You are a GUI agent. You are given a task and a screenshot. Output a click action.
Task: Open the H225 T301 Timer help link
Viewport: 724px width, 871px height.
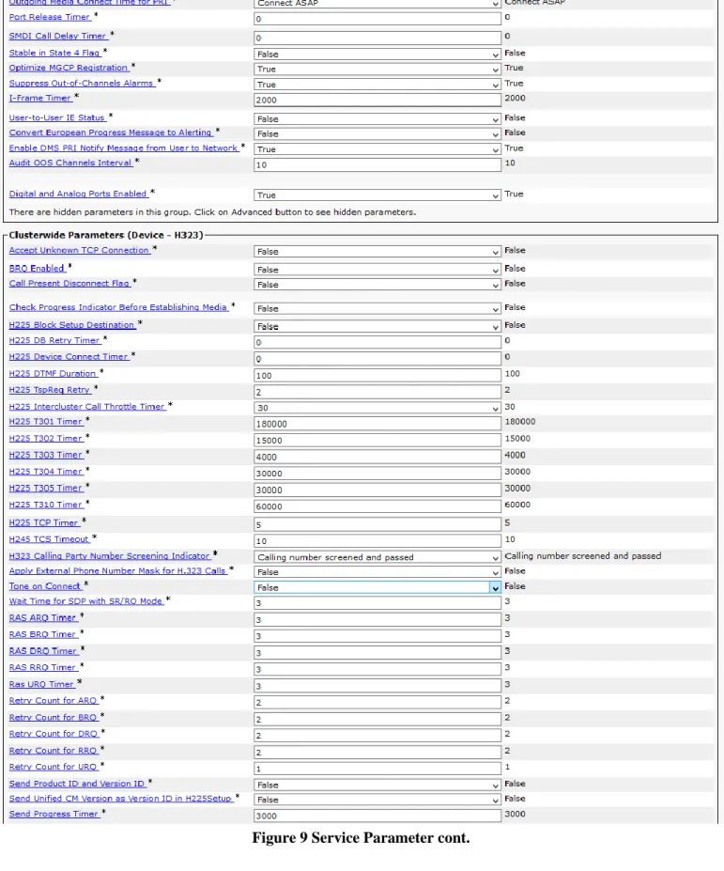point(45,422)
